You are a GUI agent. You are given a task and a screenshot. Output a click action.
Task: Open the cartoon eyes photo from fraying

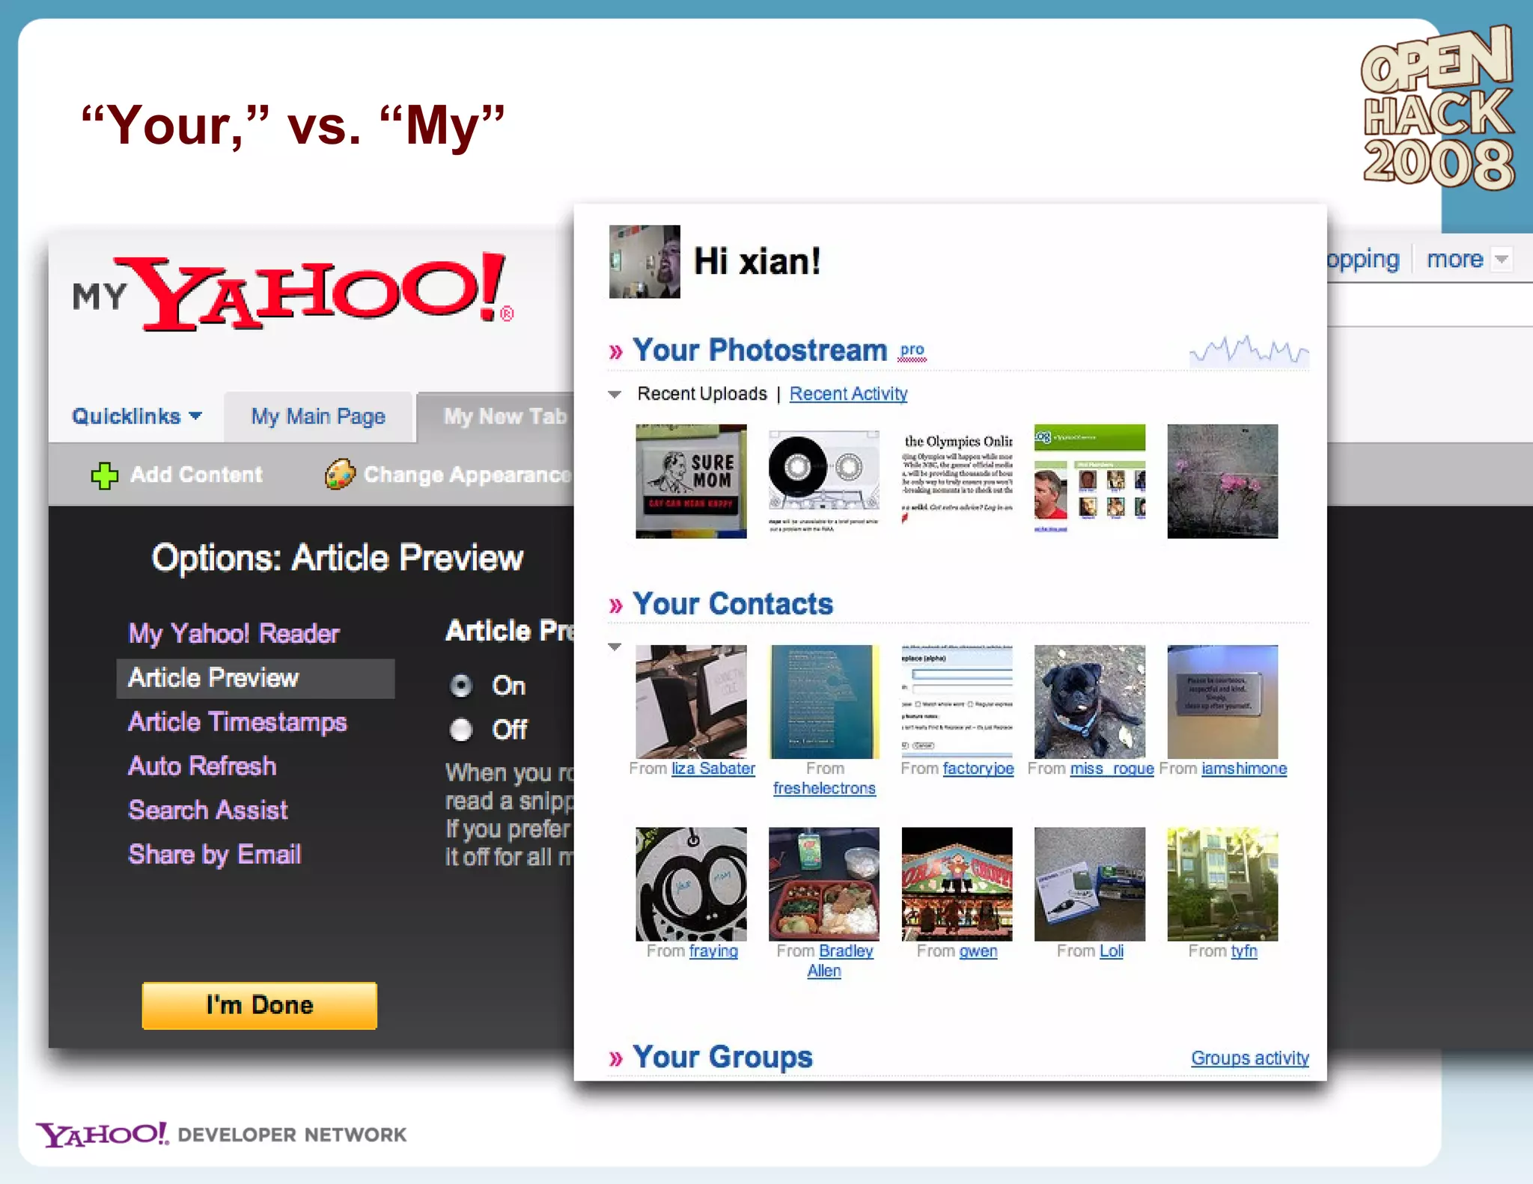(691, 884)
